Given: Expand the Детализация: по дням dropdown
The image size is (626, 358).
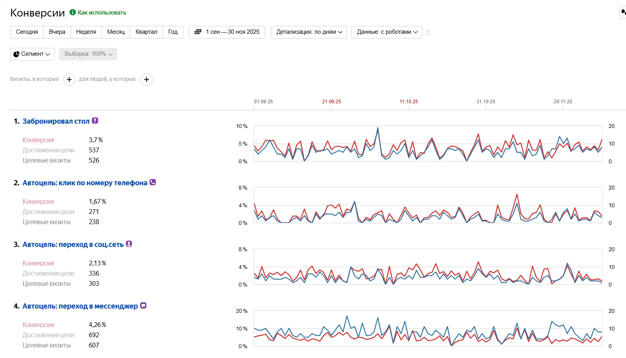Looking at the screenshot, I should coord(309,32).
